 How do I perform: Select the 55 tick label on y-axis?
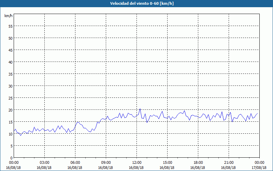coord(11,26)
